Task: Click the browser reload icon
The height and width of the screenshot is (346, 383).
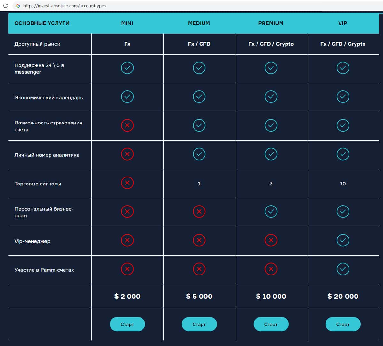Action: click(5, 6)
